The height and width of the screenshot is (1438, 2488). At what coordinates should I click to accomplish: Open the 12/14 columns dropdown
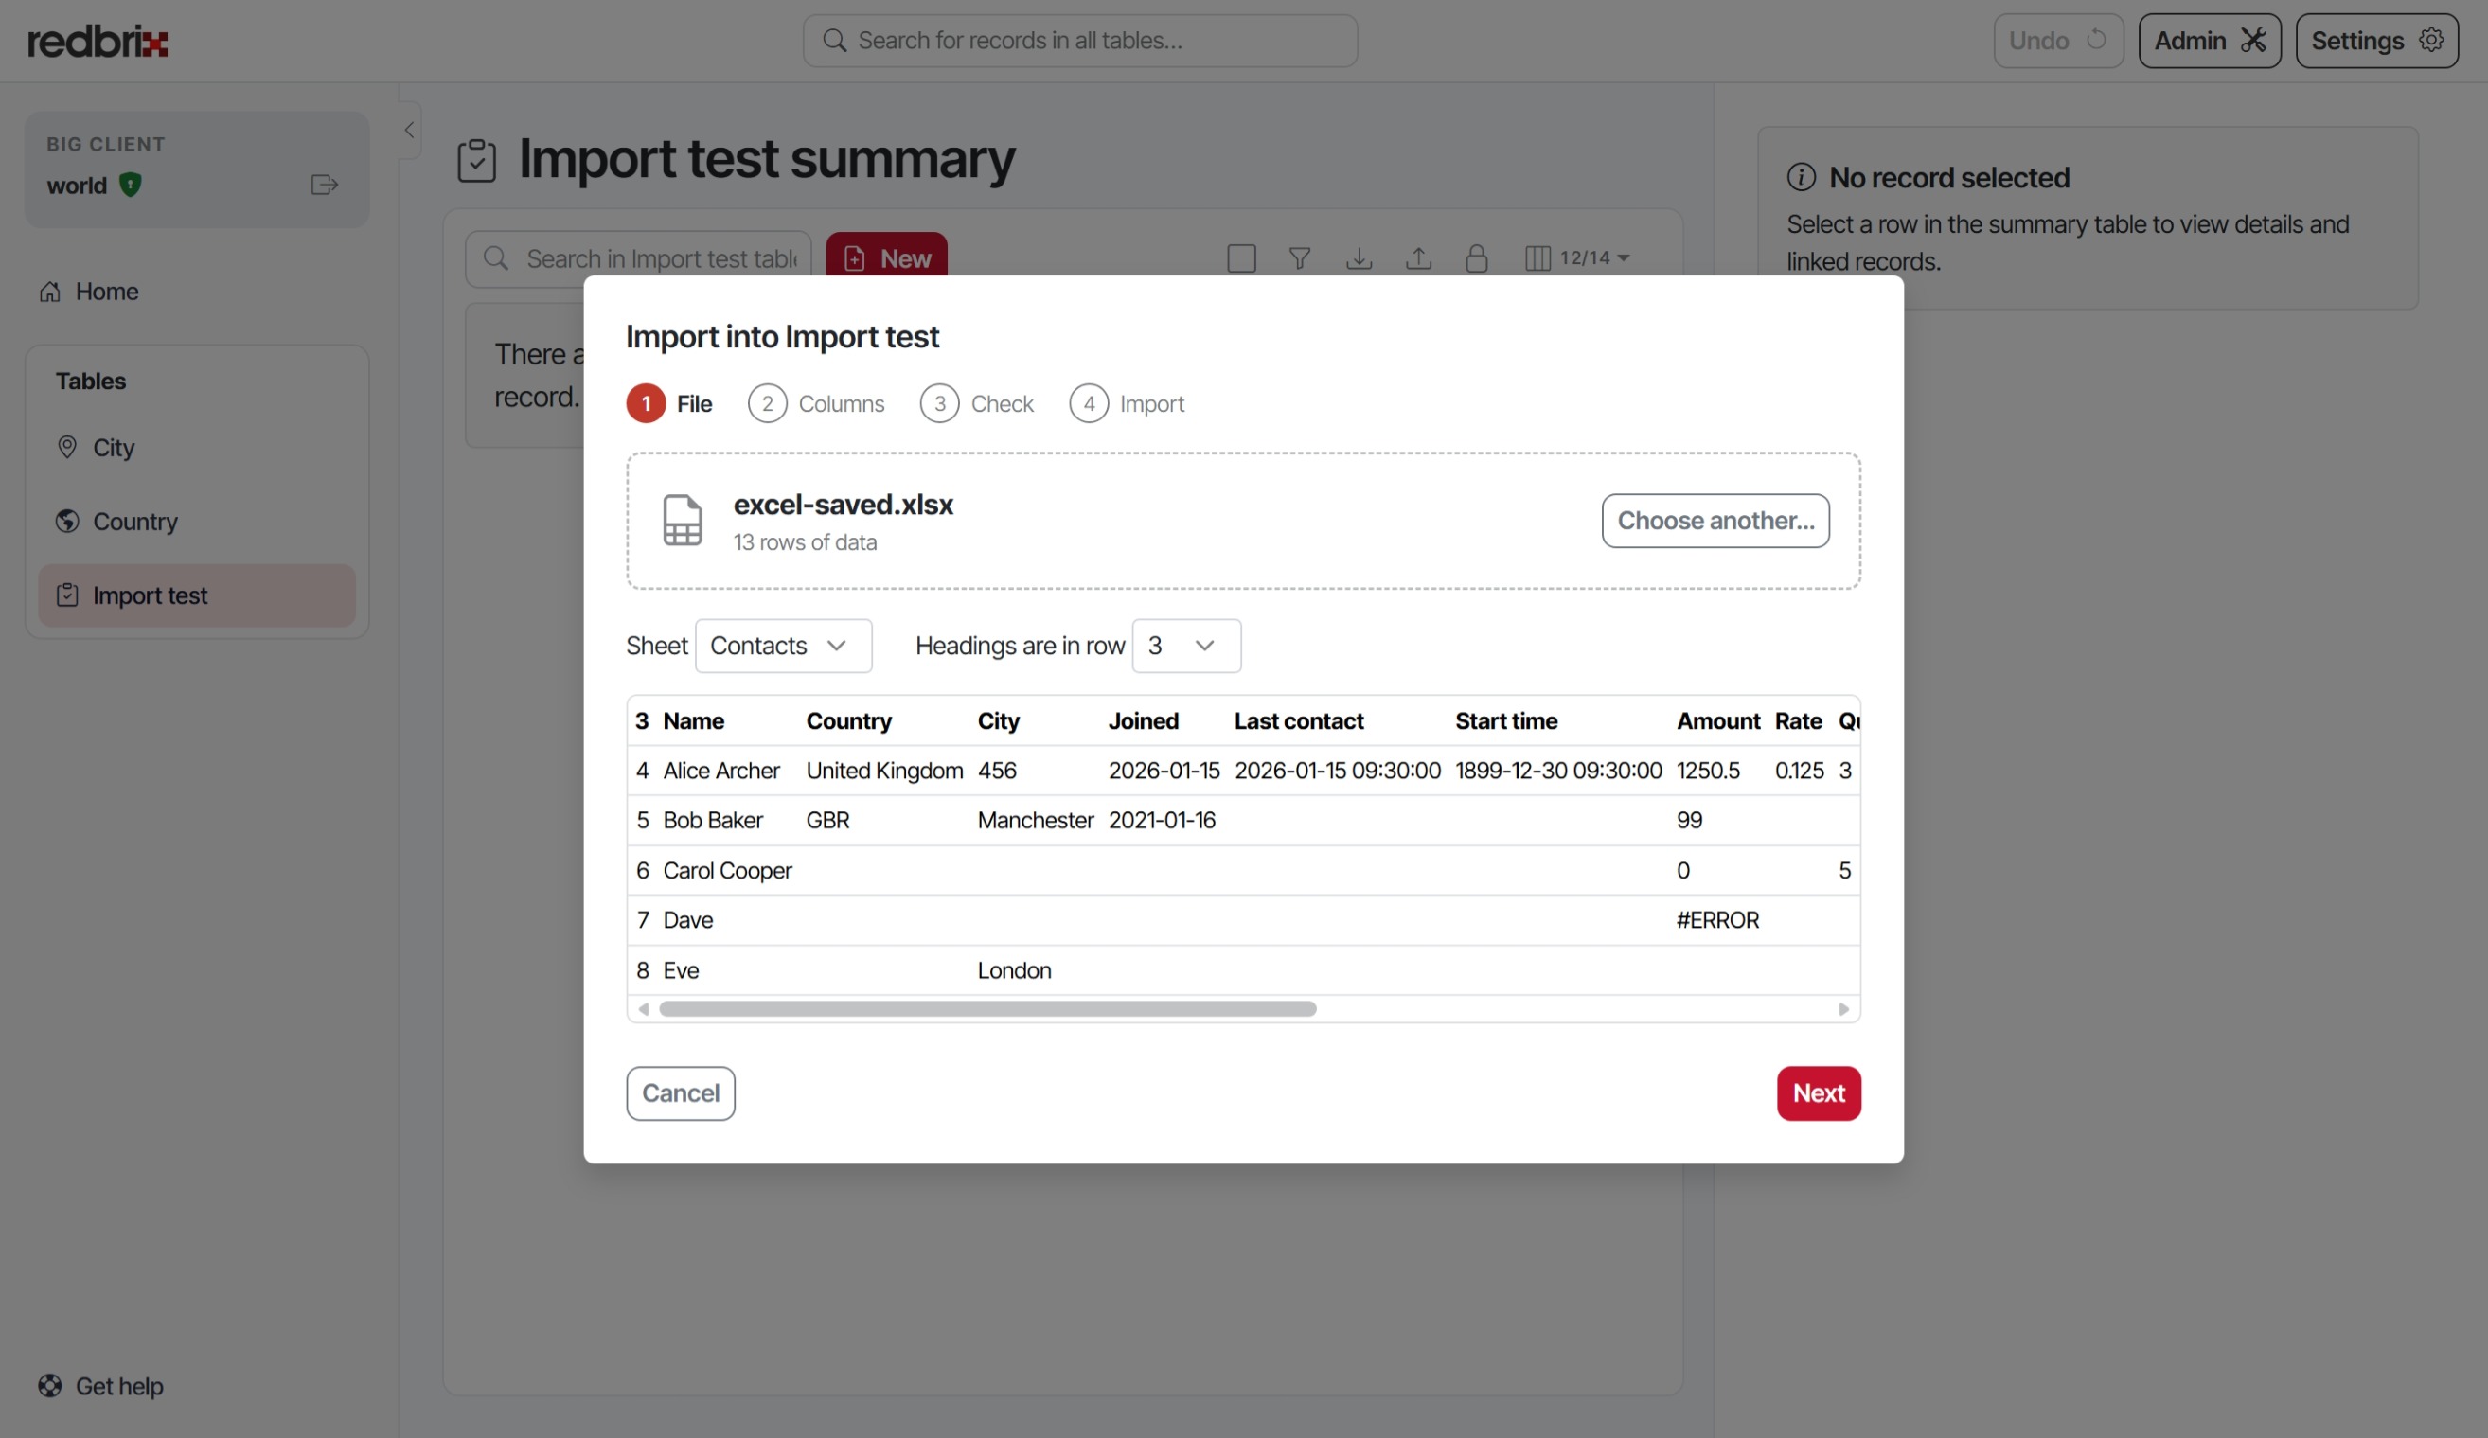pos(1576,258)
